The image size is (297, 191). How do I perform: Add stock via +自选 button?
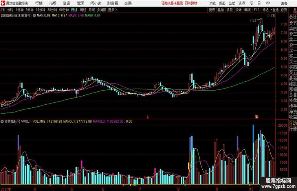(275, 10)
